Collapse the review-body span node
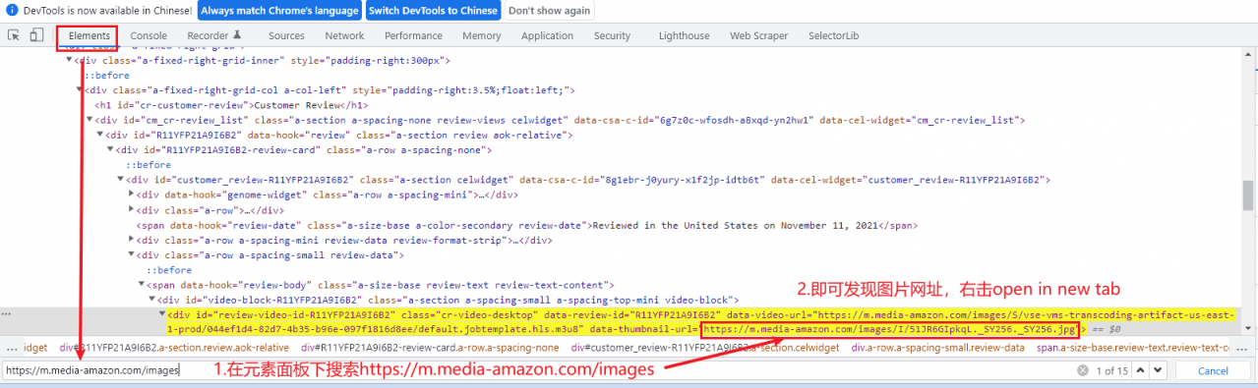 coord(142,285)
